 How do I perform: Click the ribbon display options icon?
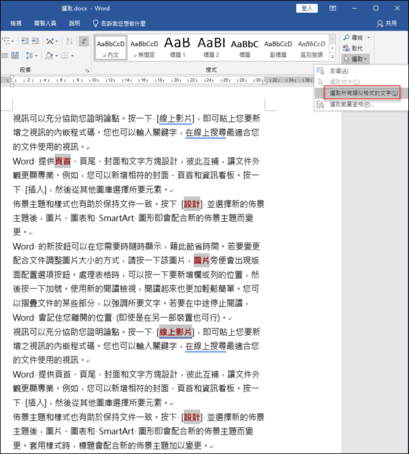[333, 9]
